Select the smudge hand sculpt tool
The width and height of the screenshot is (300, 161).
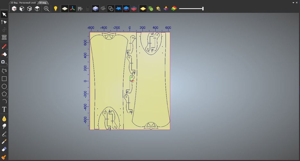coord(4,126)
